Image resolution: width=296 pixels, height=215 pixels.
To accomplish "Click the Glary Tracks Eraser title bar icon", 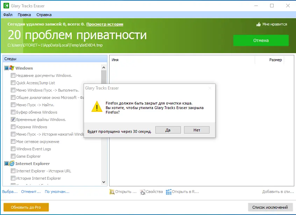I will (6, 6).
